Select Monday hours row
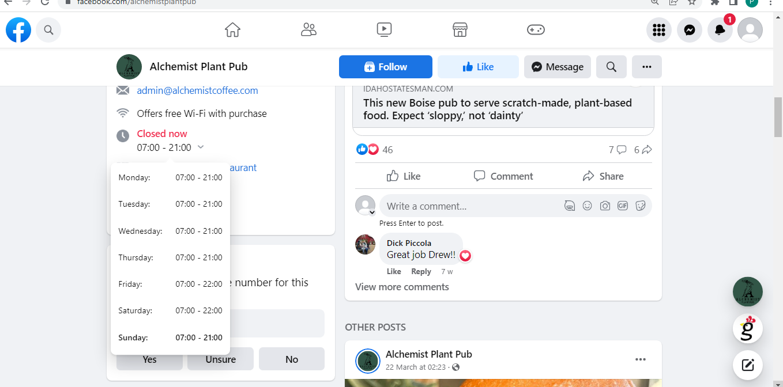The height and width of the screenshot is (387, 783). [170, 177]
